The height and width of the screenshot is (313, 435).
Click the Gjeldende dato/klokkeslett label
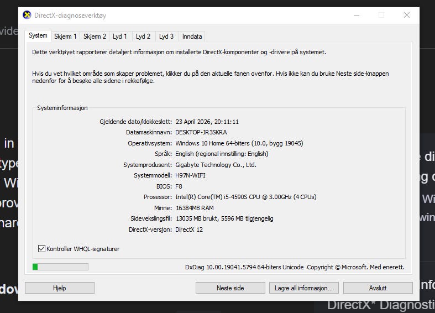point(135,122)
